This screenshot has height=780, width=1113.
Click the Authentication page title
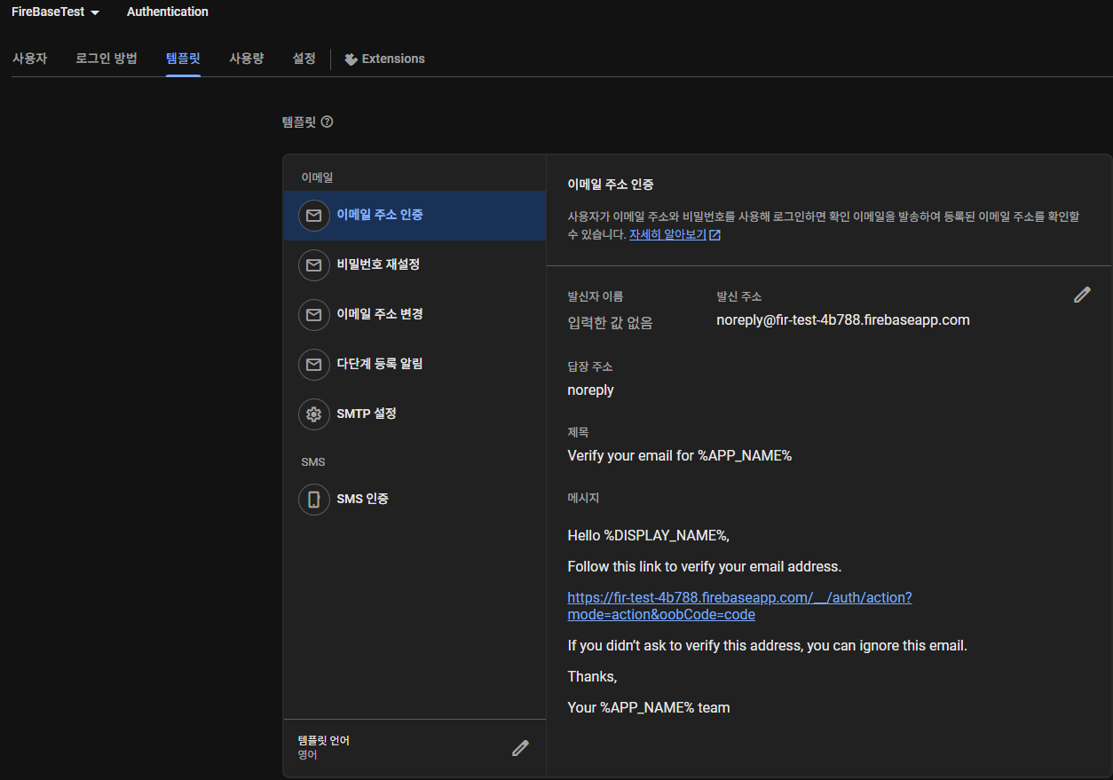(168, 12)
